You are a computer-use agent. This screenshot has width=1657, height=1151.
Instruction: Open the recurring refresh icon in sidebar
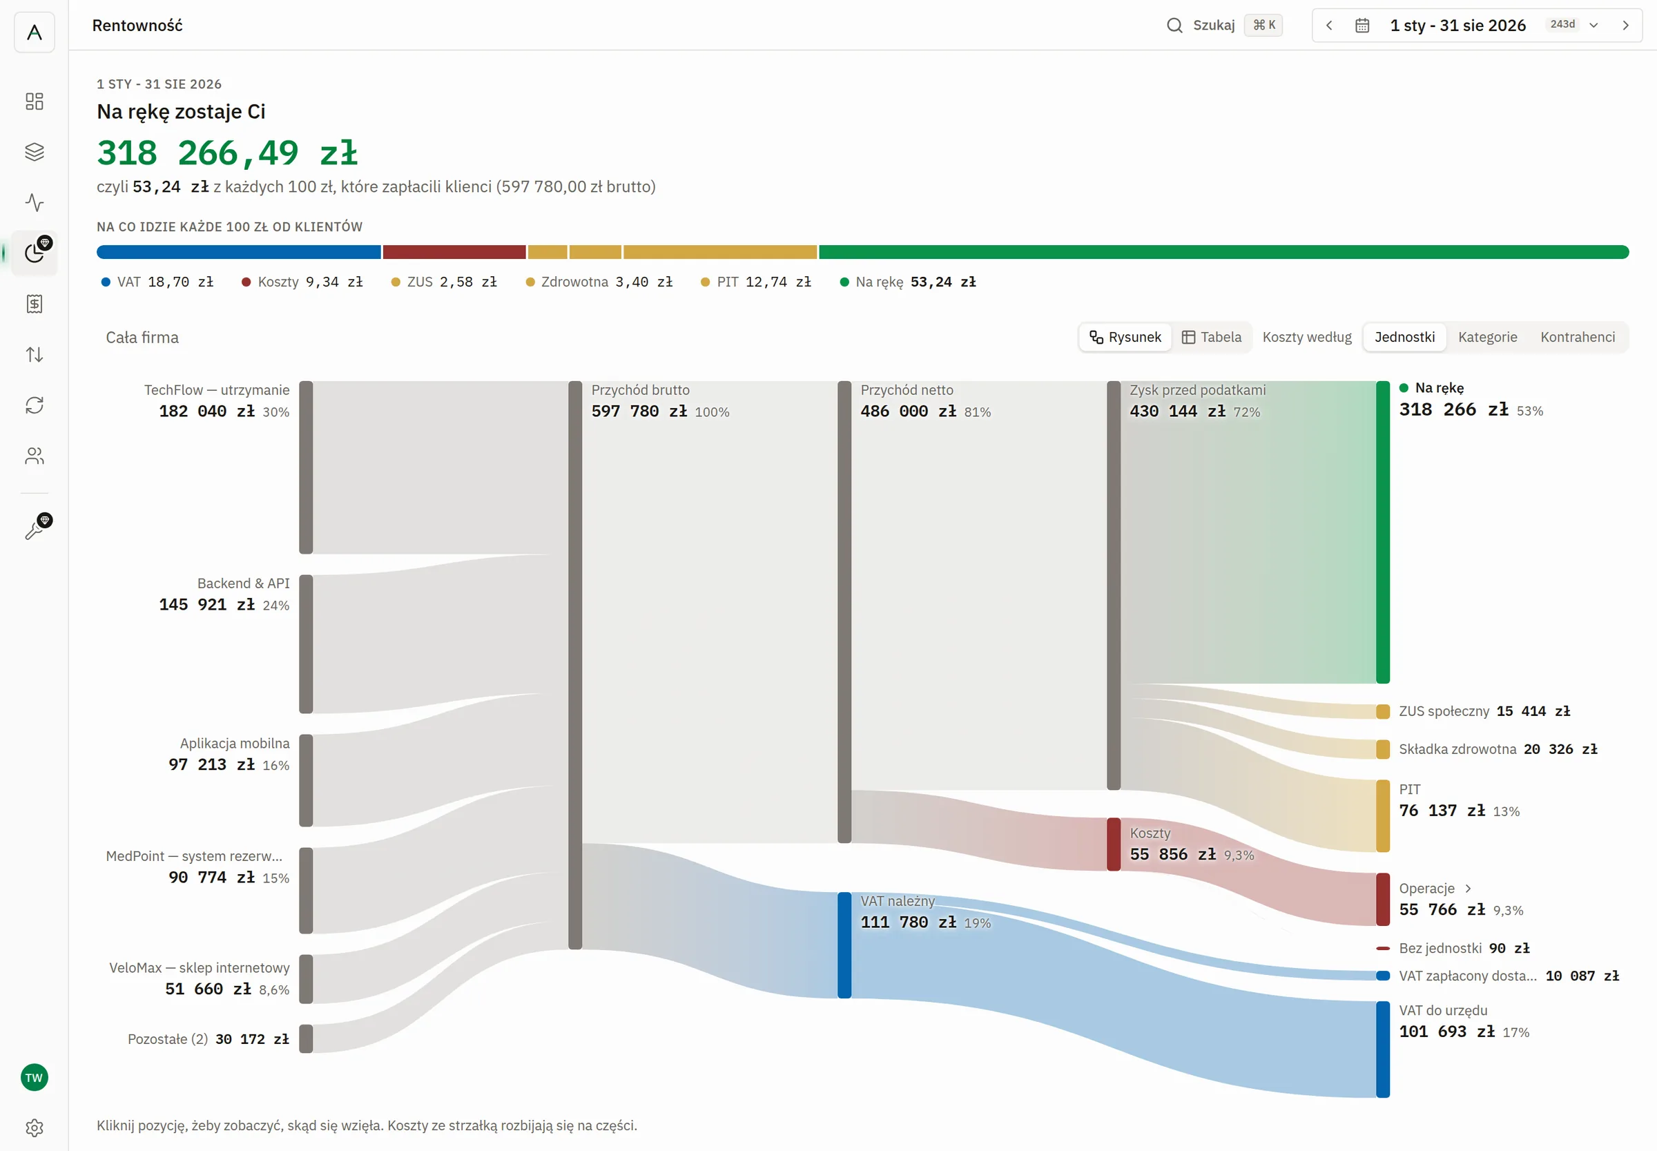[x=34, y=405]
